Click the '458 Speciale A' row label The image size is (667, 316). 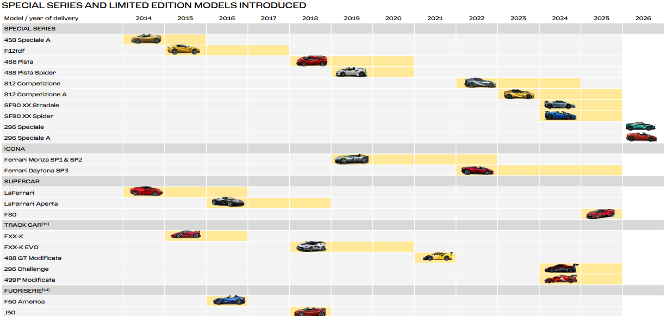pos(27,40)
